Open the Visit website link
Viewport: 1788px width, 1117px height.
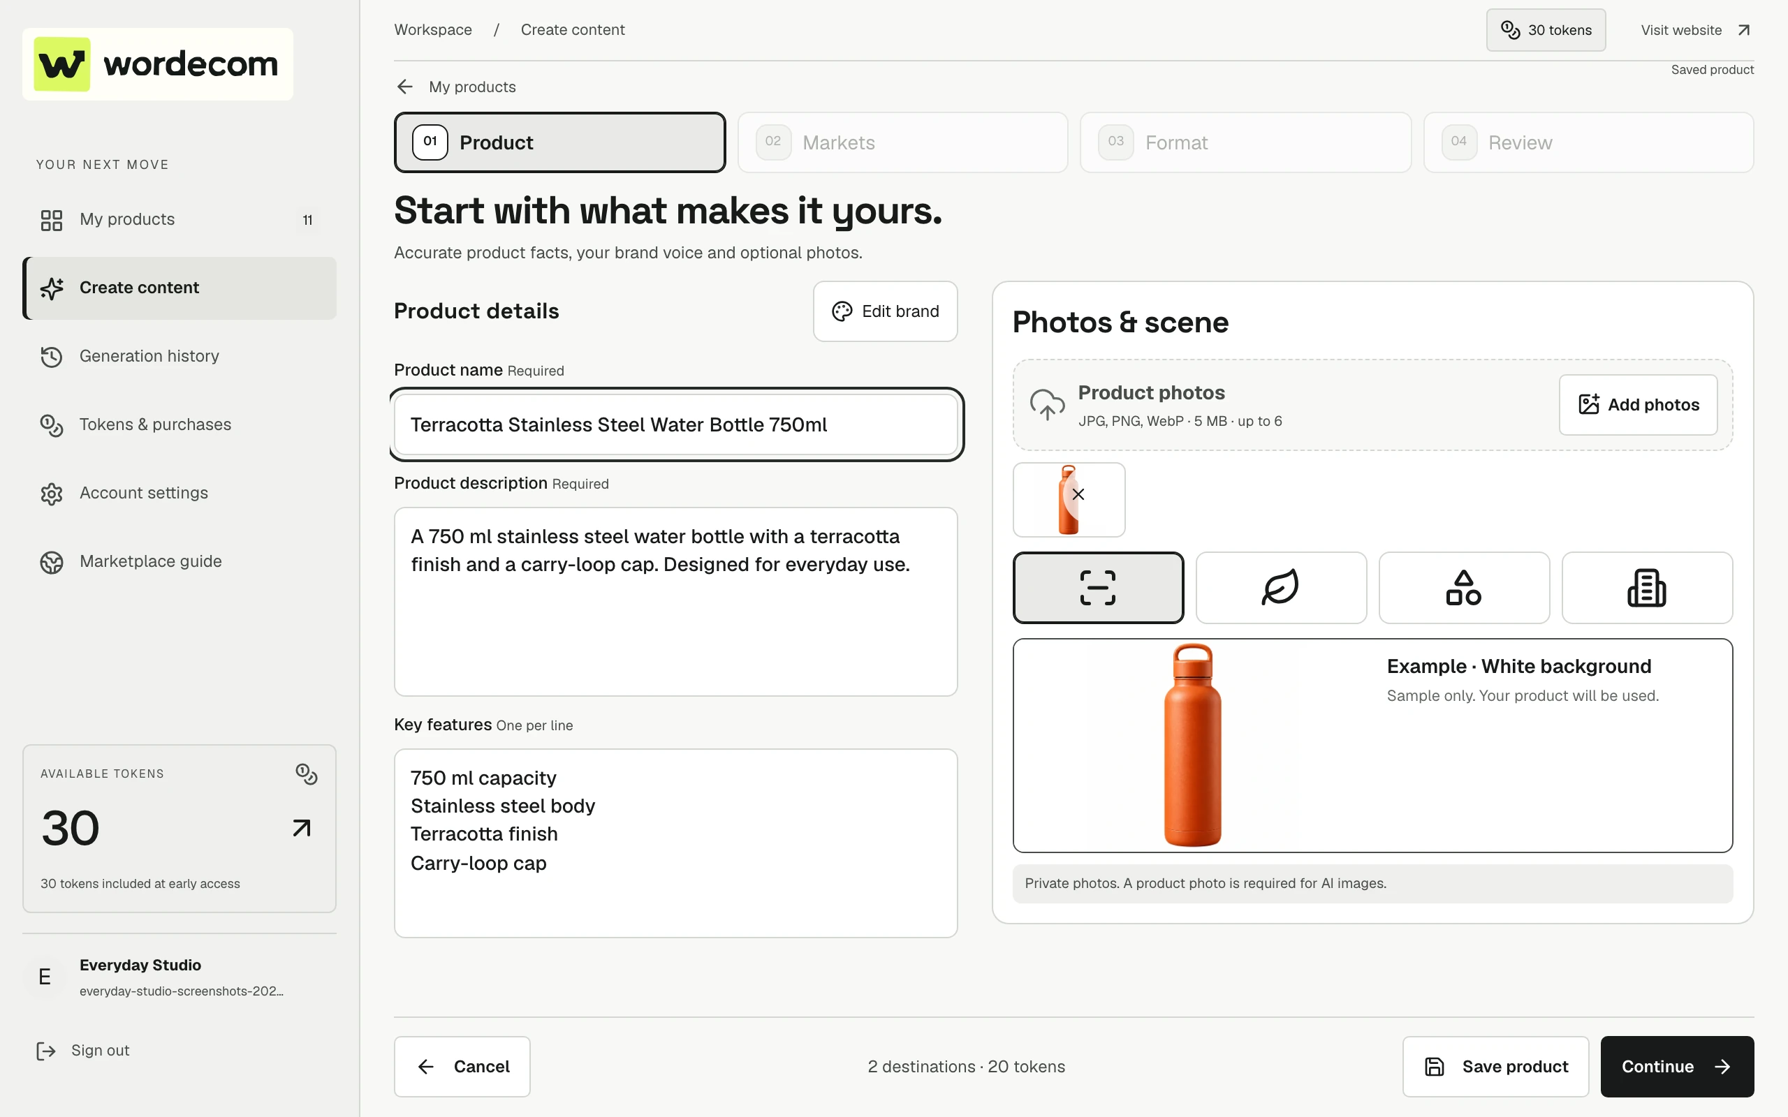pyautogui.click(x=1696, y=30)
